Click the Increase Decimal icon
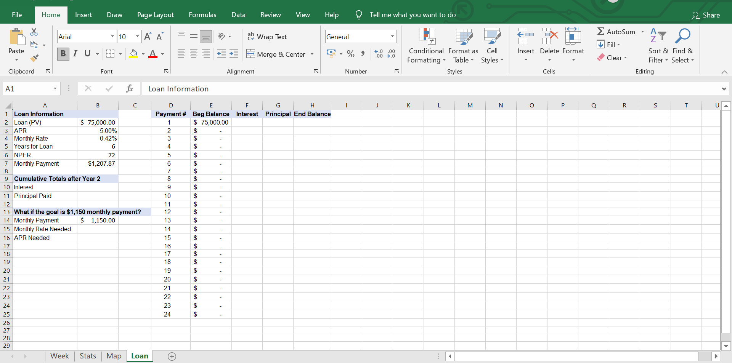This screenshot has width=732, height=363. tap(379, 54)
